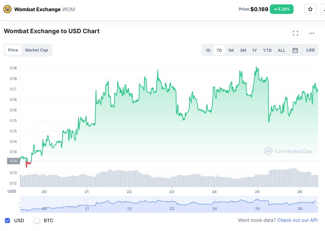Open the chart more-options ellipsis menu
Screen dimensions: 325x231
312,33
